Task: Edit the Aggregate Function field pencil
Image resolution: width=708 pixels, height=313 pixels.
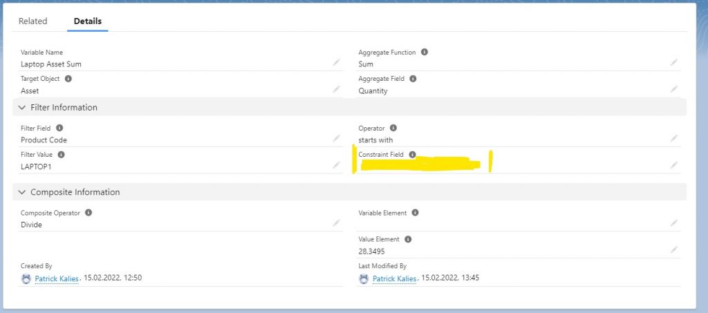Action: [x=673, y=62]
